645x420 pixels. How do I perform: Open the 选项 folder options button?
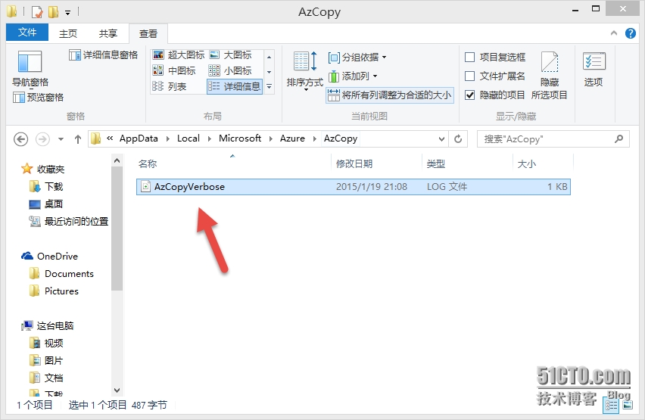pos(594,69)
